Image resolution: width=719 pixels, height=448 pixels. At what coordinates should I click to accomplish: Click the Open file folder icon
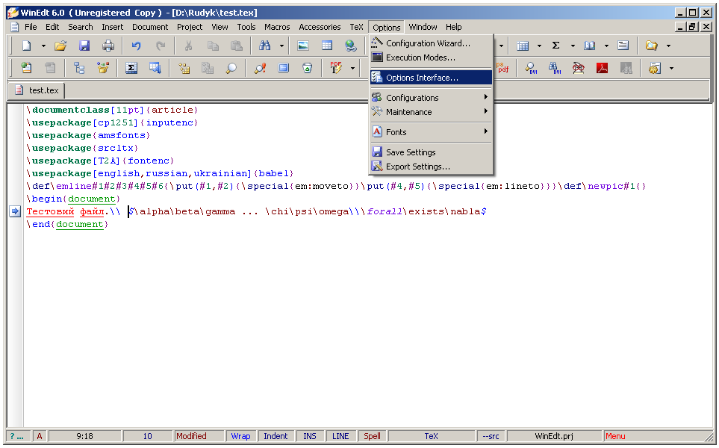pyautogui.click(x=60, y=46)
